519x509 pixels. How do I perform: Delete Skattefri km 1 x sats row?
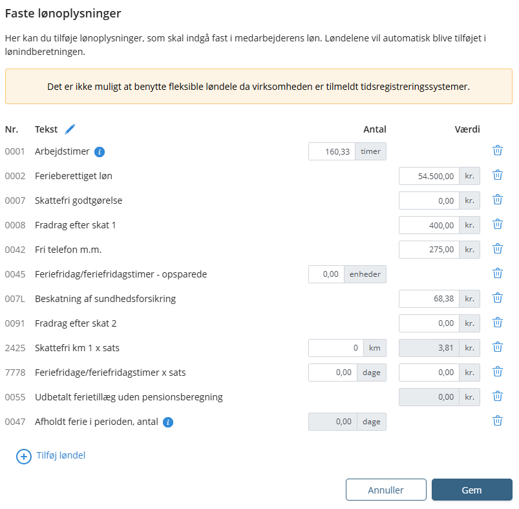click(x=498, y=347)
